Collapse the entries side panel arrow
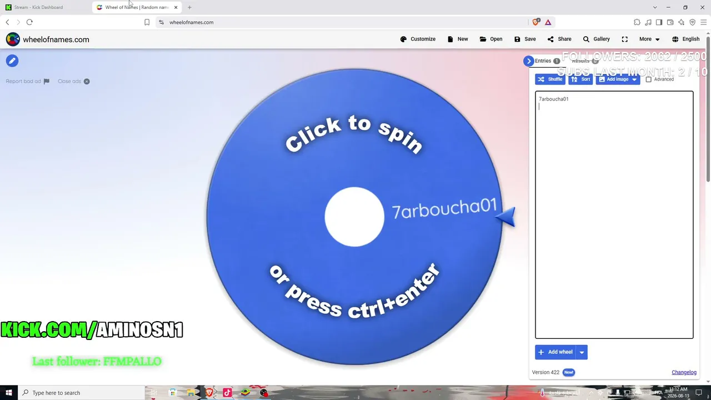 (528, 61)
